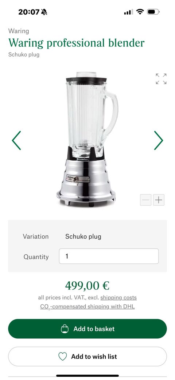
Task: Open fullscreen image view with expand arrows
Action: pos(161,79)
